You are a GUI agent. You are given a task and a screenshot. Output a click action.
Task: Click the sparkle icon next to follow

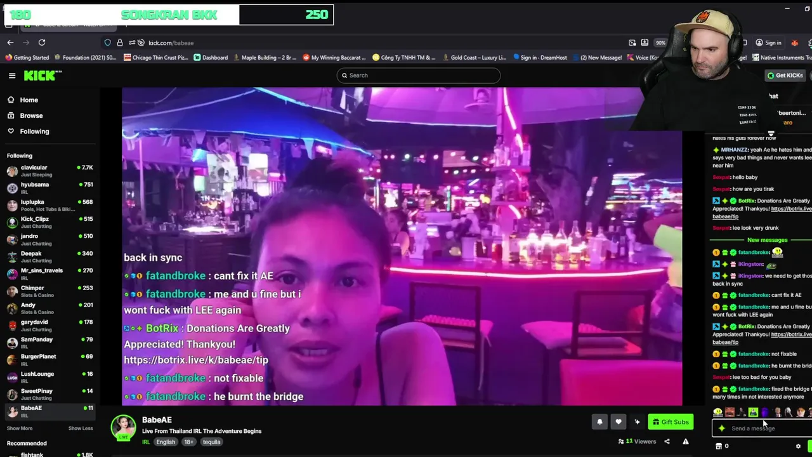637,422
